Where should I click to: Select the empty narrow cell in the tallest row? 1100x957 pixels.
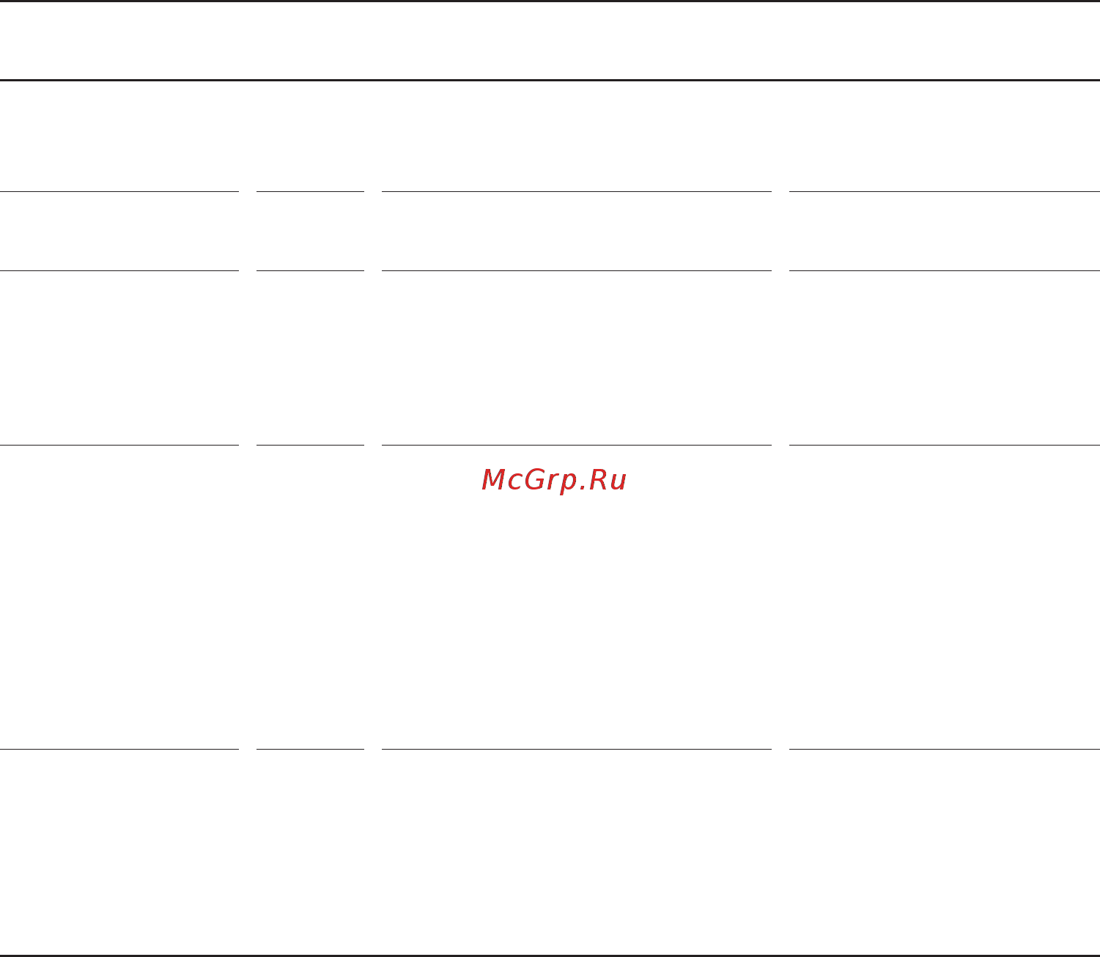(x=310, y=597)
